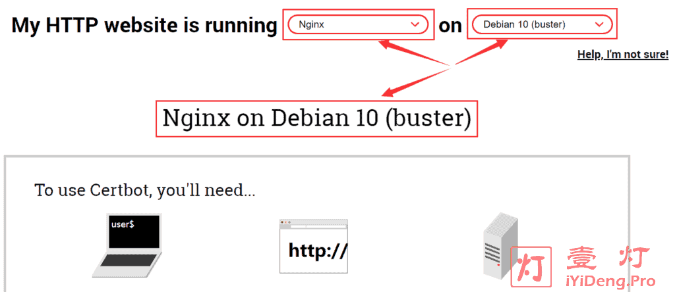
Task: Click the chevron inside the Debian 10 selector
Action: coord(599,24)
